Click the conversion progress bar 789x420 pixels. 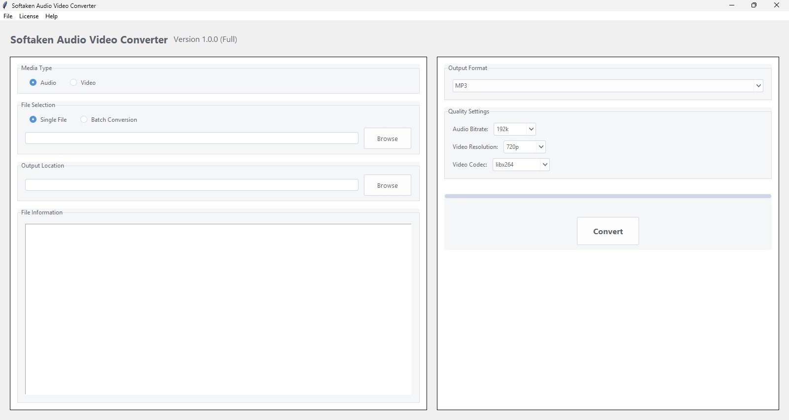pos(608,196)
